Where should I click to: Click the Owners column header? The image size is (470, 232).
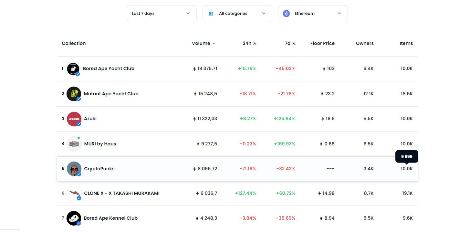365,43
